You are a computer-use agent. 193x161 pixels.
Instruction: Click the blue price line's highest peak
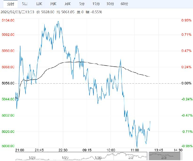point(59,21)
